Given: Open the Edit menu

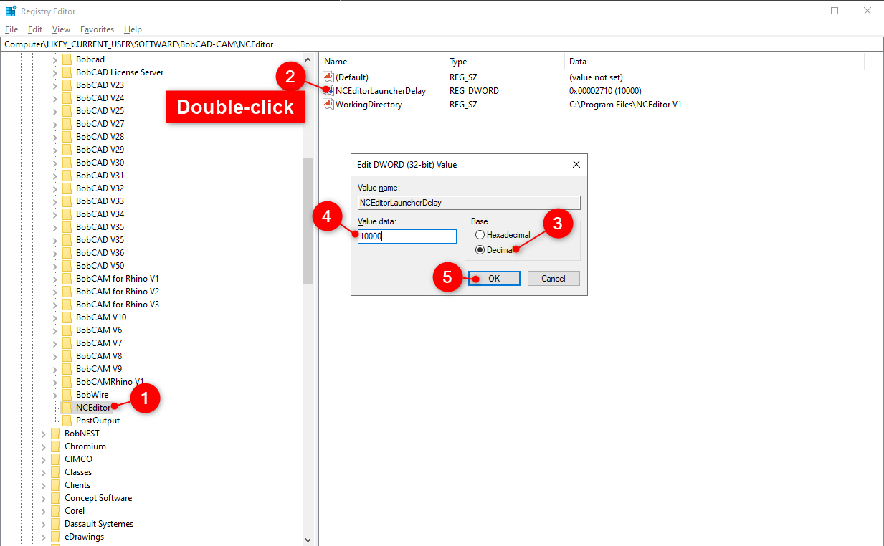Looking at the screenshot, I should (35, 29).
